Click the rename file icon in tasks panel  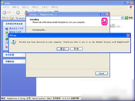click(x=6, y=29)
